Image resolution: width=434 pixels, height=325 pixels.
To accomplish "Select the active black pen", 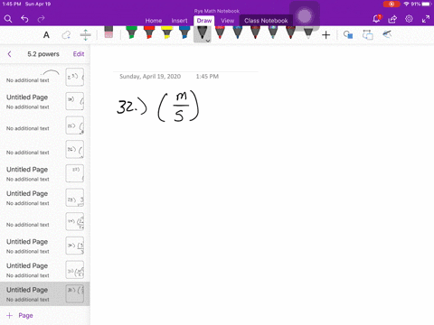I will click(203, 32).
